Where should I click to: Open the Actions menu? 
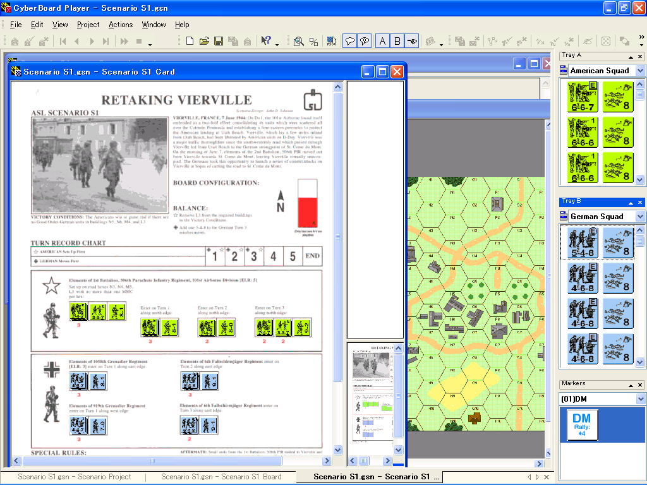pos(121,25)
